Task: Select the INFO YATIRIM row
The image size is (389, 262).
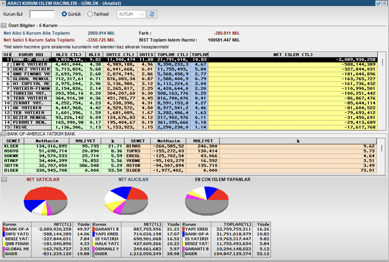Action: pos(190,65)
